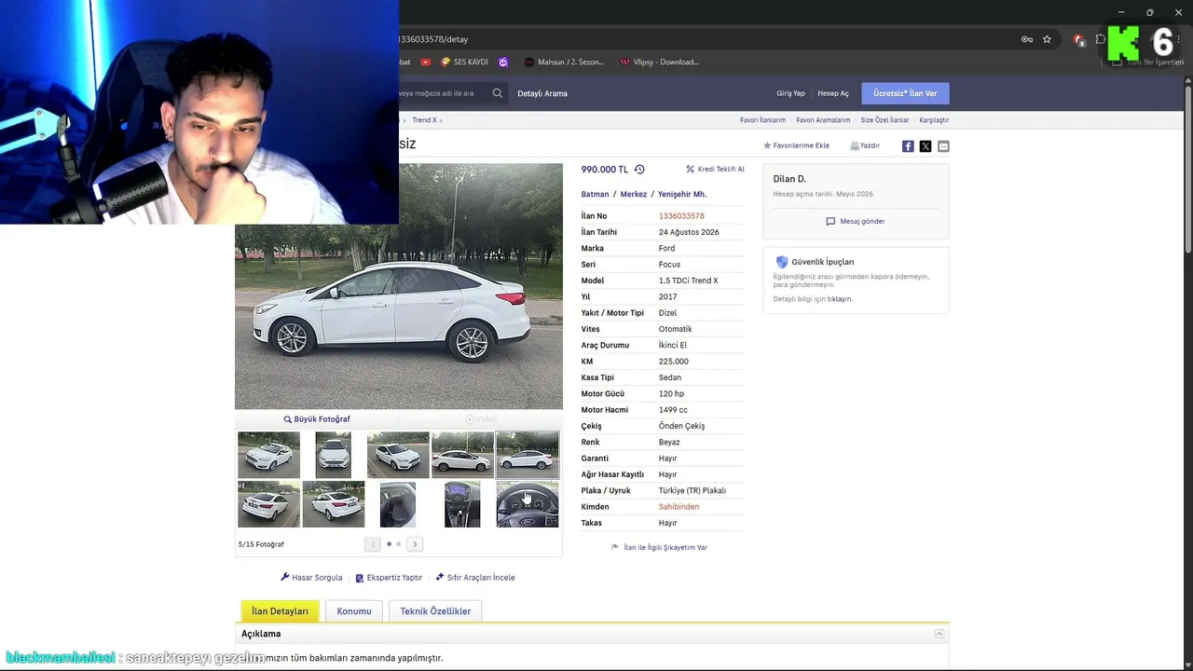Click the Hasar Sorgula wrench icon
This screenshot has height=671, width=1193.
(285, 578)
